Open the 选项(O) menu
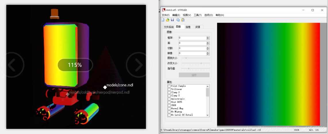 (x=209, y=15)
